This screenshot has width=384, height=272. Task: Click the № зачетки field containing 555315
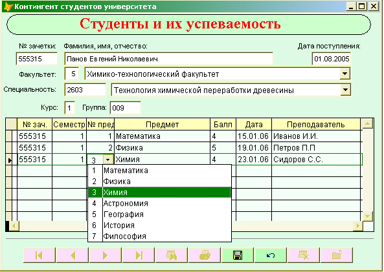tap(37, 59)
